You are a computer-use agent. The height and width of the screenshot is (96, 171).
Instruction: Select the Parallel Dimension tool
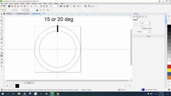(2, 46)
